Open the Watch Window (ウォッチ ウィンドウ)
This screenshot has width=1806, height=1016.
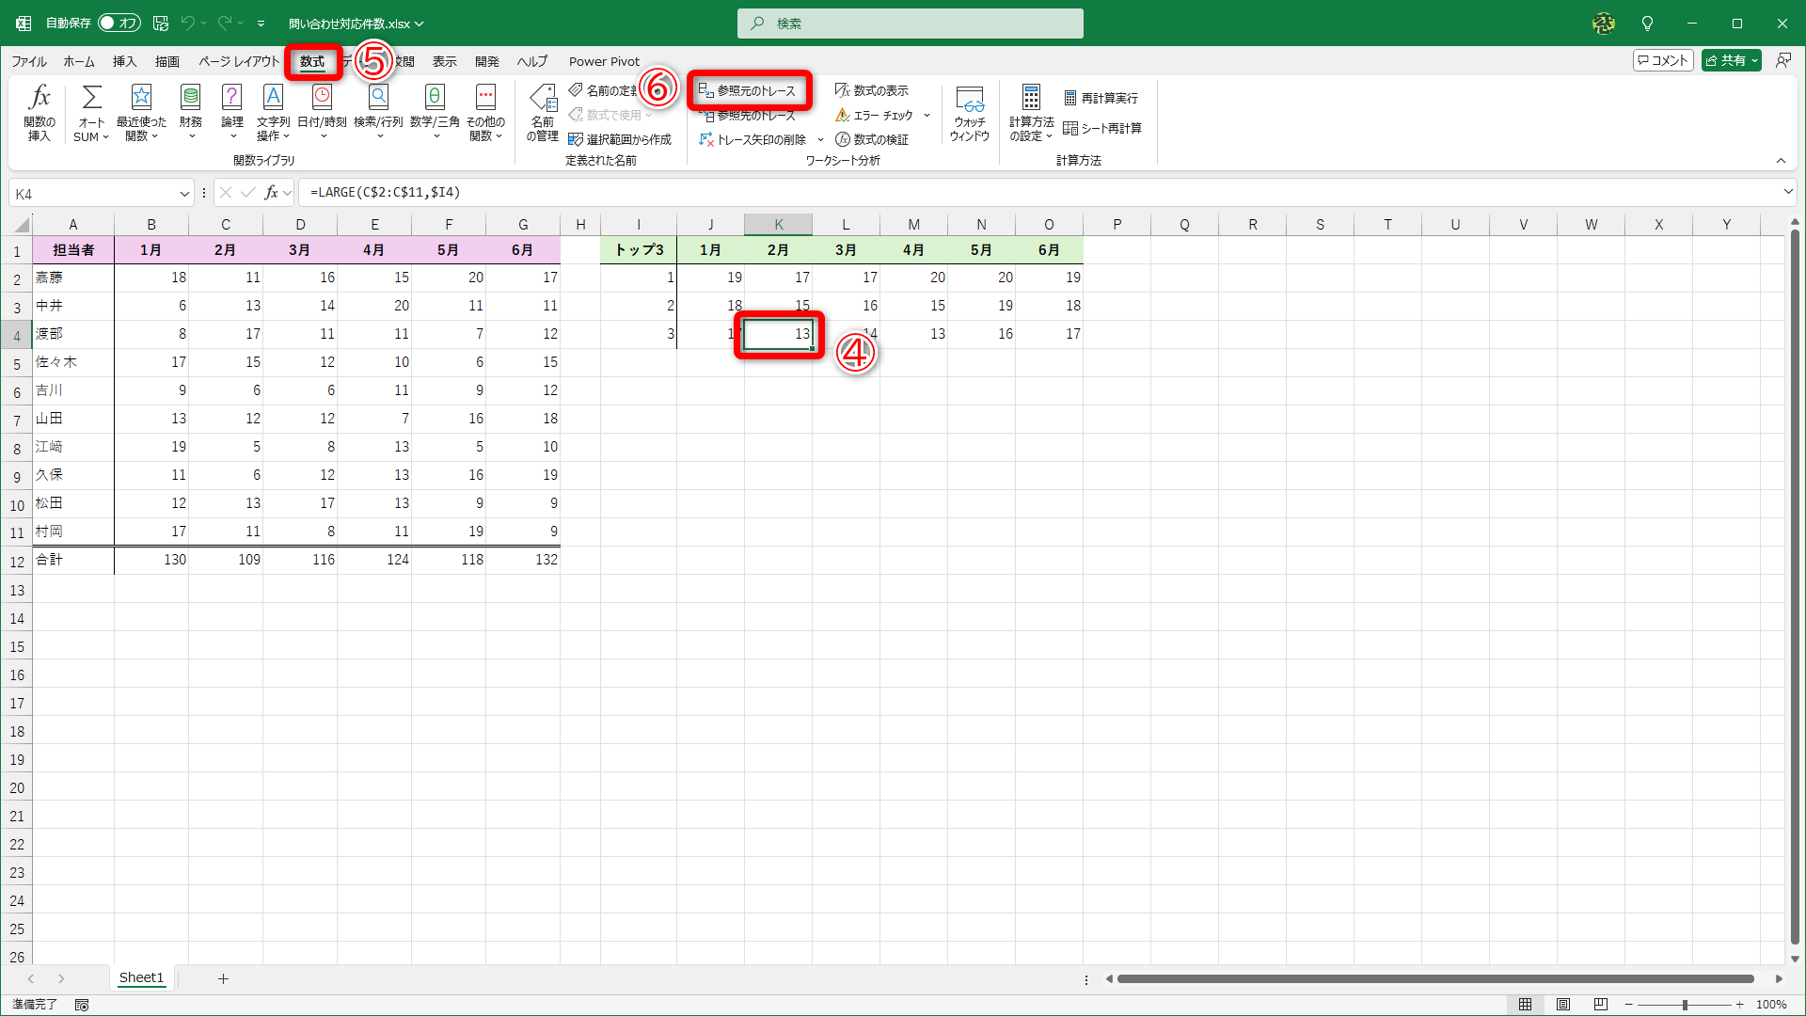pos(969,111)
